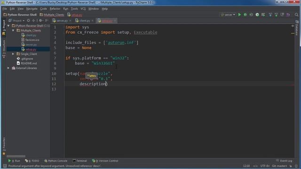Toggle the Database side tab
Screen dimensions: 301x169
(x=297, y=28)
